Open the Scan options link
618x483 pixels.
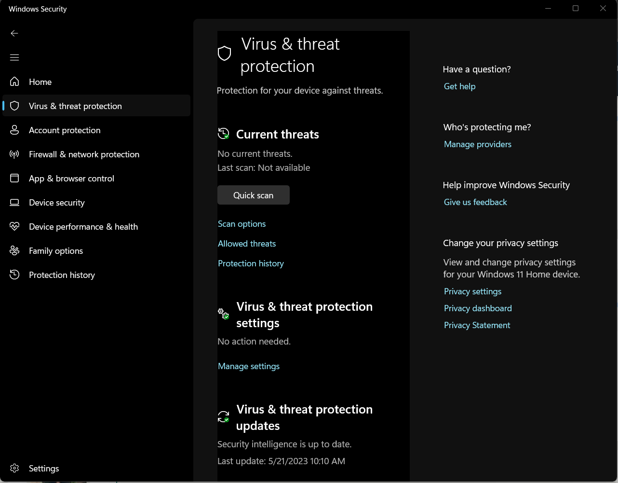(242, 224)
